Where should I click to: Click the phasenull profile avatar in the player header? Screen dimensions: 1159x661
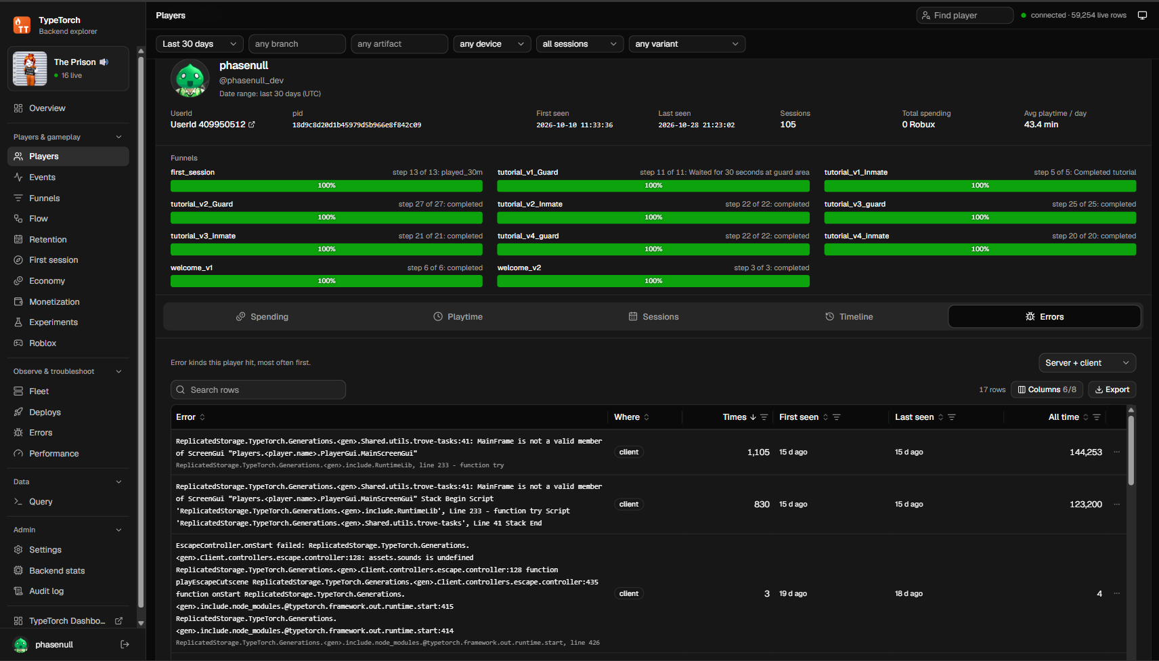click(x=190, y=79)
